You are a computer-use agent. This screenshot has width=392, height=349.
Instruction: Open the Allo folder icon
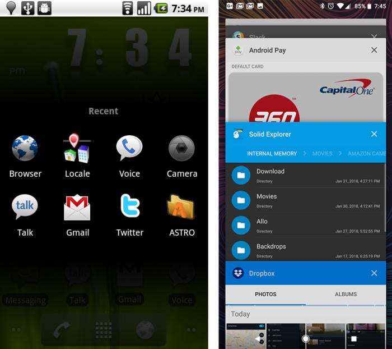[x=241, y=225]
